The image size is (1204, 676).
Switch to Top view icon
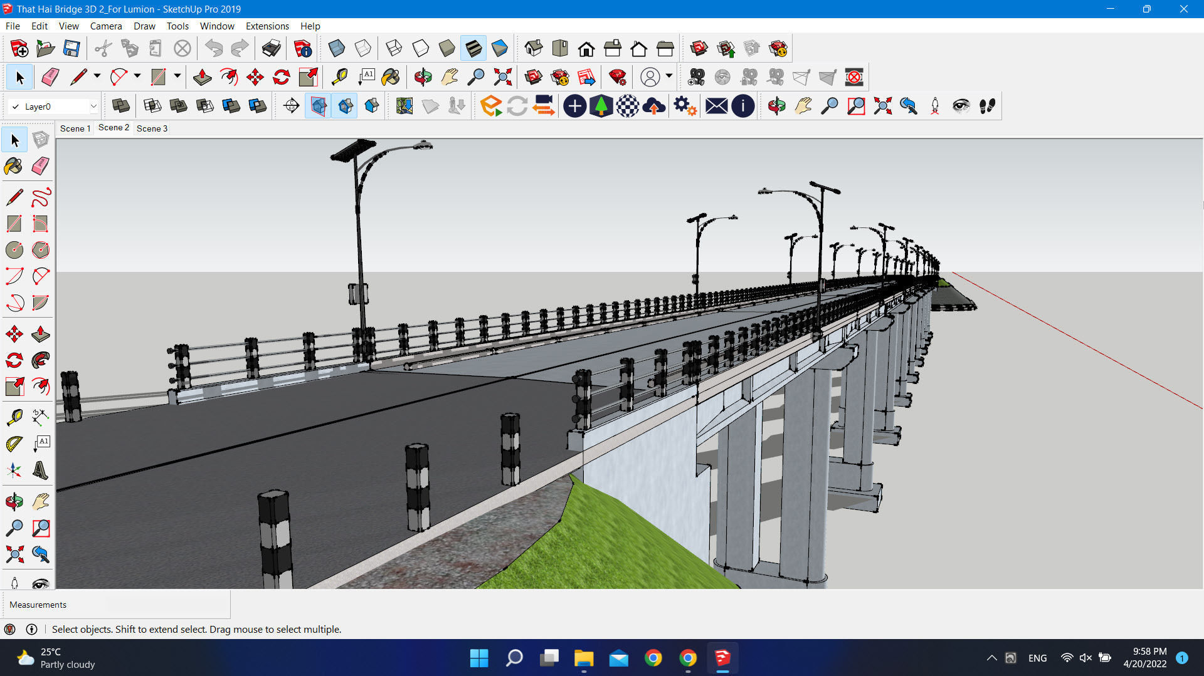point(559,48)
